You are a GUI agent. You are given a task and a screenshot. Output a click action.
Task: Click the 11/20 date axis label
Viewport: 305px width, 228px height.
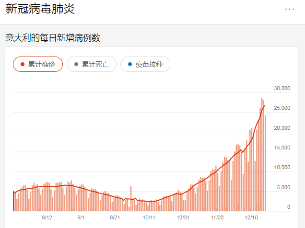pos(217,217)
